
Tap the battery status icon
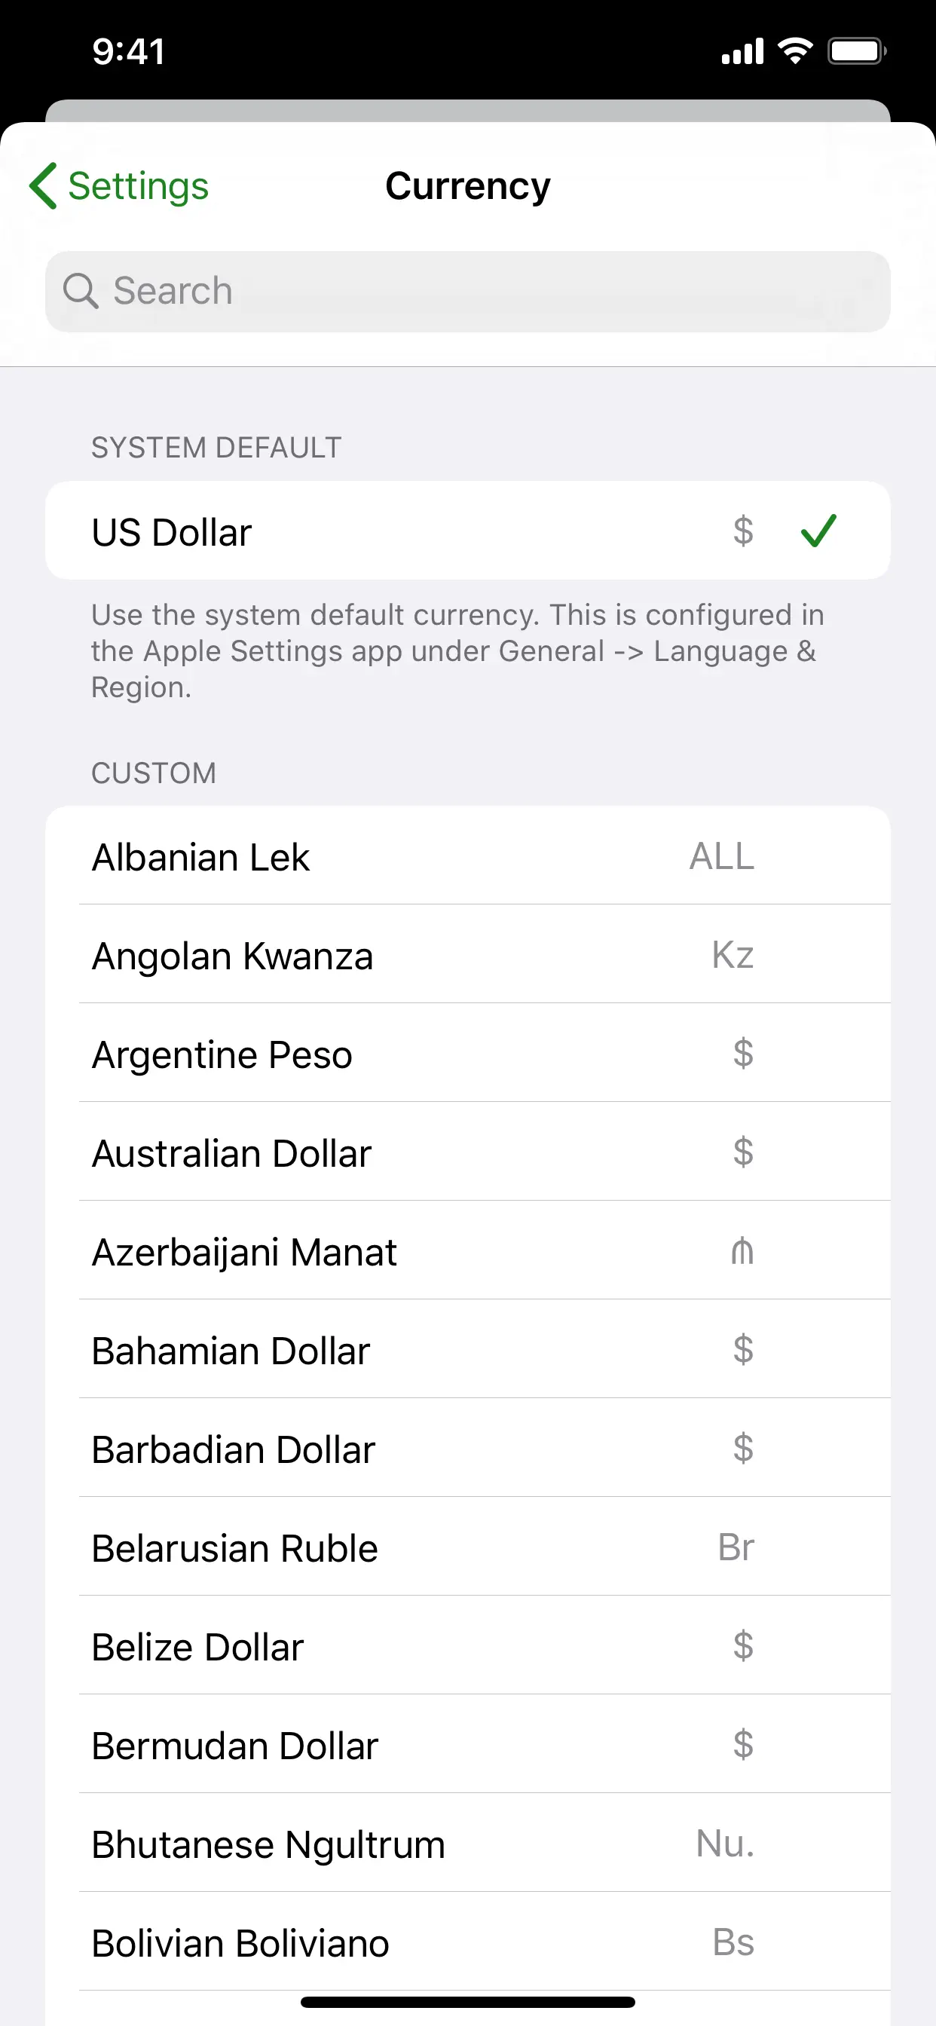[x=858, y=51]
